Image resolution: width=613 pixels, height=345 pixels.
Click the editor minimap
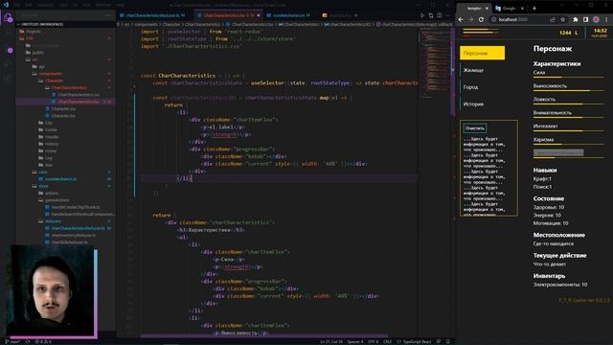pyautogui.click(x=435, y=62)
